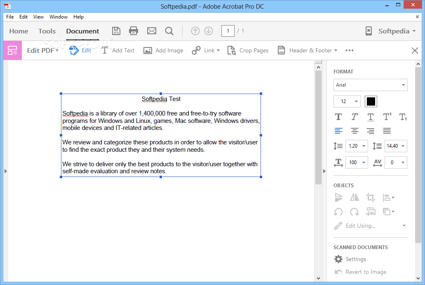Open the black font color swatch

pyautogui.click(x=371, y=101)
